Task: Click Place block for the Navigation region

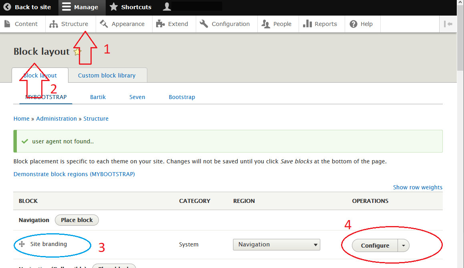Action: 76,220
